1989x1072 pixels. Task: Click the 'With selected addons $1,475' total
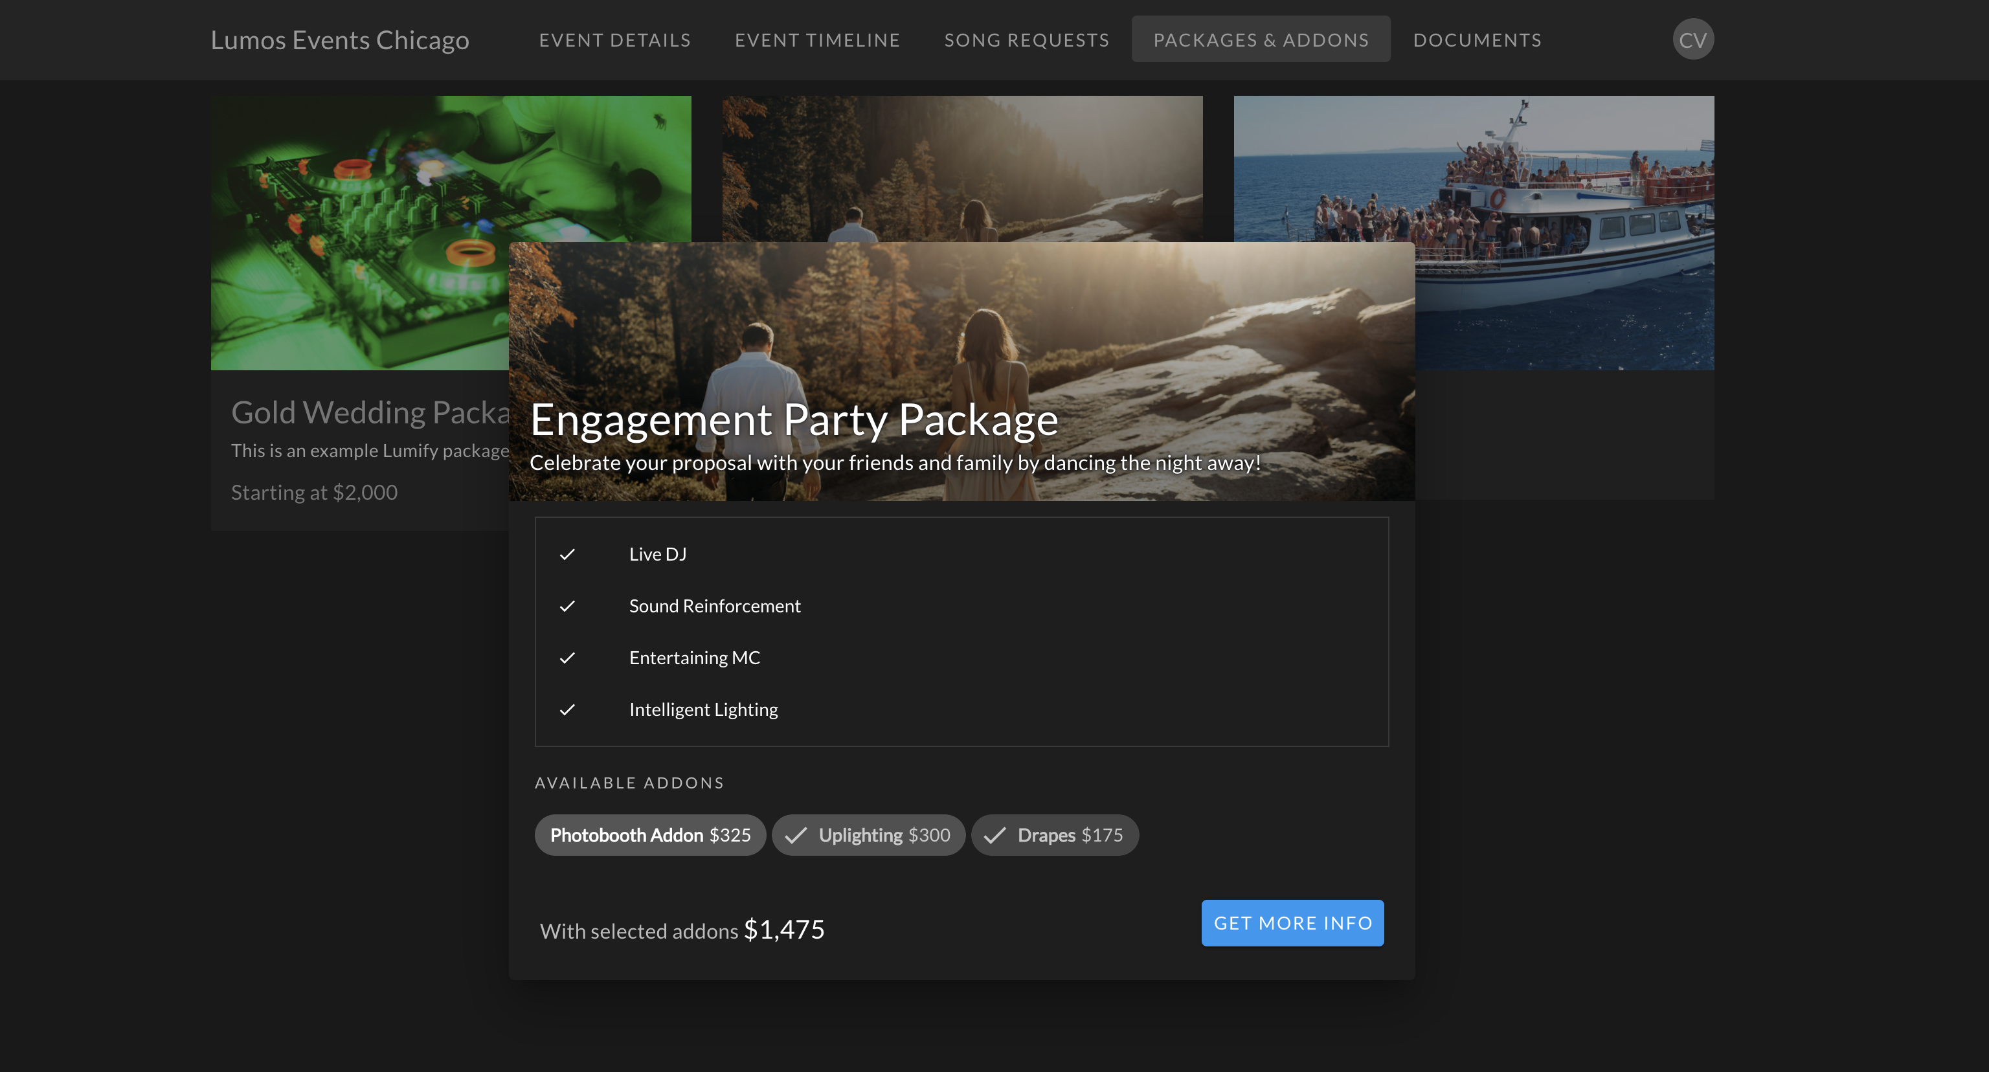pos(682,929)
